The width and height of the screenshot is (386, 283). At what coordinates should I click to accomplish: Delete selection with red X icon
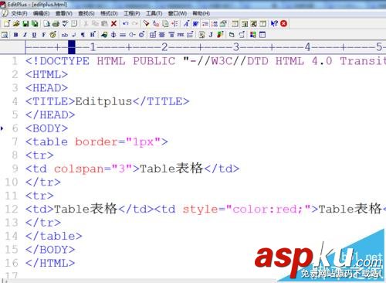[x=113, y=24]
